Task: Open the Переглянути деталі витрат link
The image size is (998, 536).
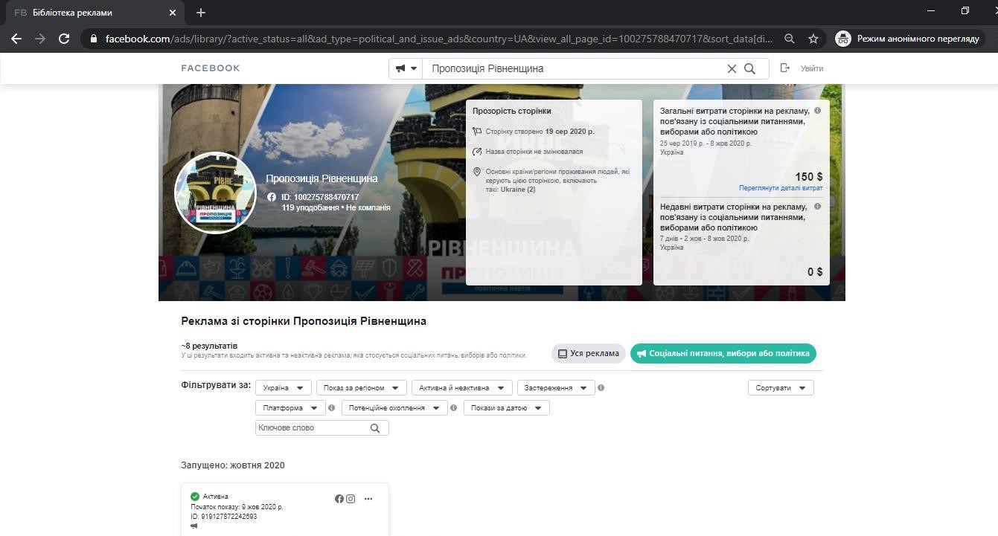Action: 781,189
